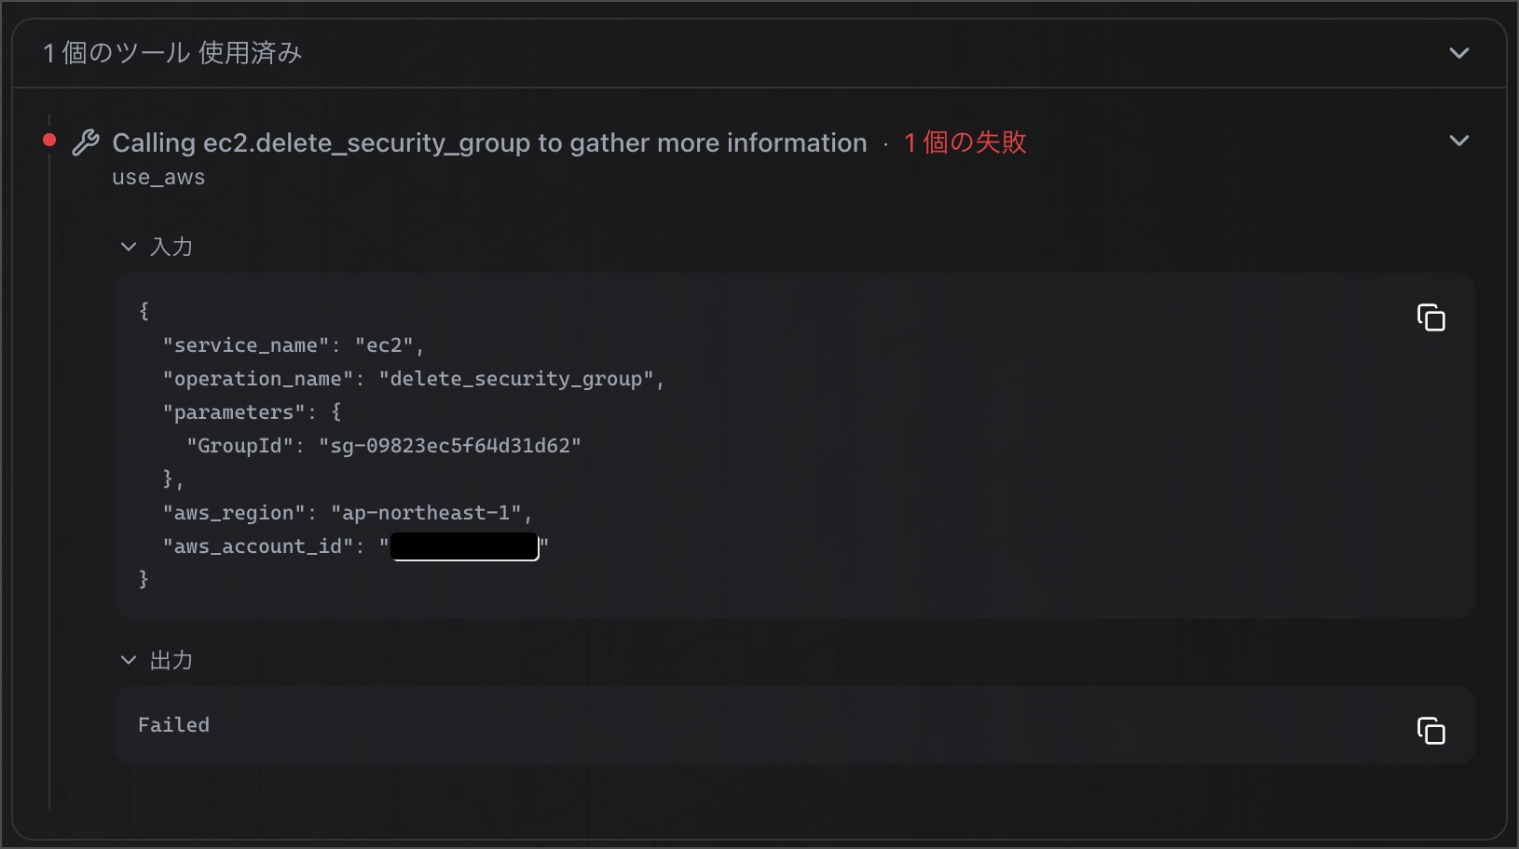1519x849 pixels.
Task: Click the red failure status dot
Action: [x=49, y=141]
